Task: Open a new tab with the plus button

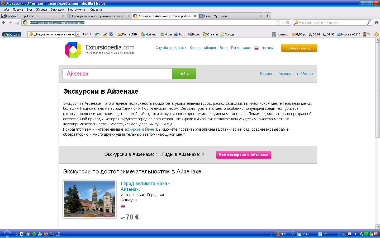Action: pyautogui.click(x=268, y=16)
